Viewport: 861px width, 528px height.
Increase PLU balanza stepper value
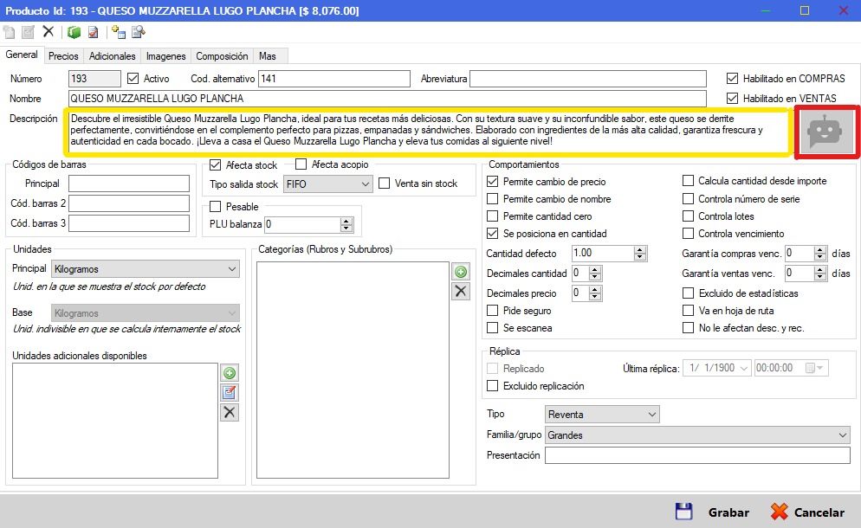tap(346, 221)
